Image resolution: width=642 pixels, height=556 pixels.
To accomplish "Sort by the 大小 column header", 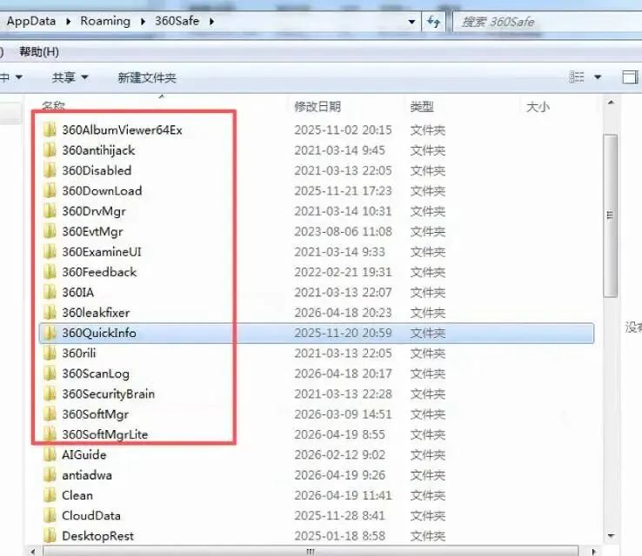I will [538, 107].
